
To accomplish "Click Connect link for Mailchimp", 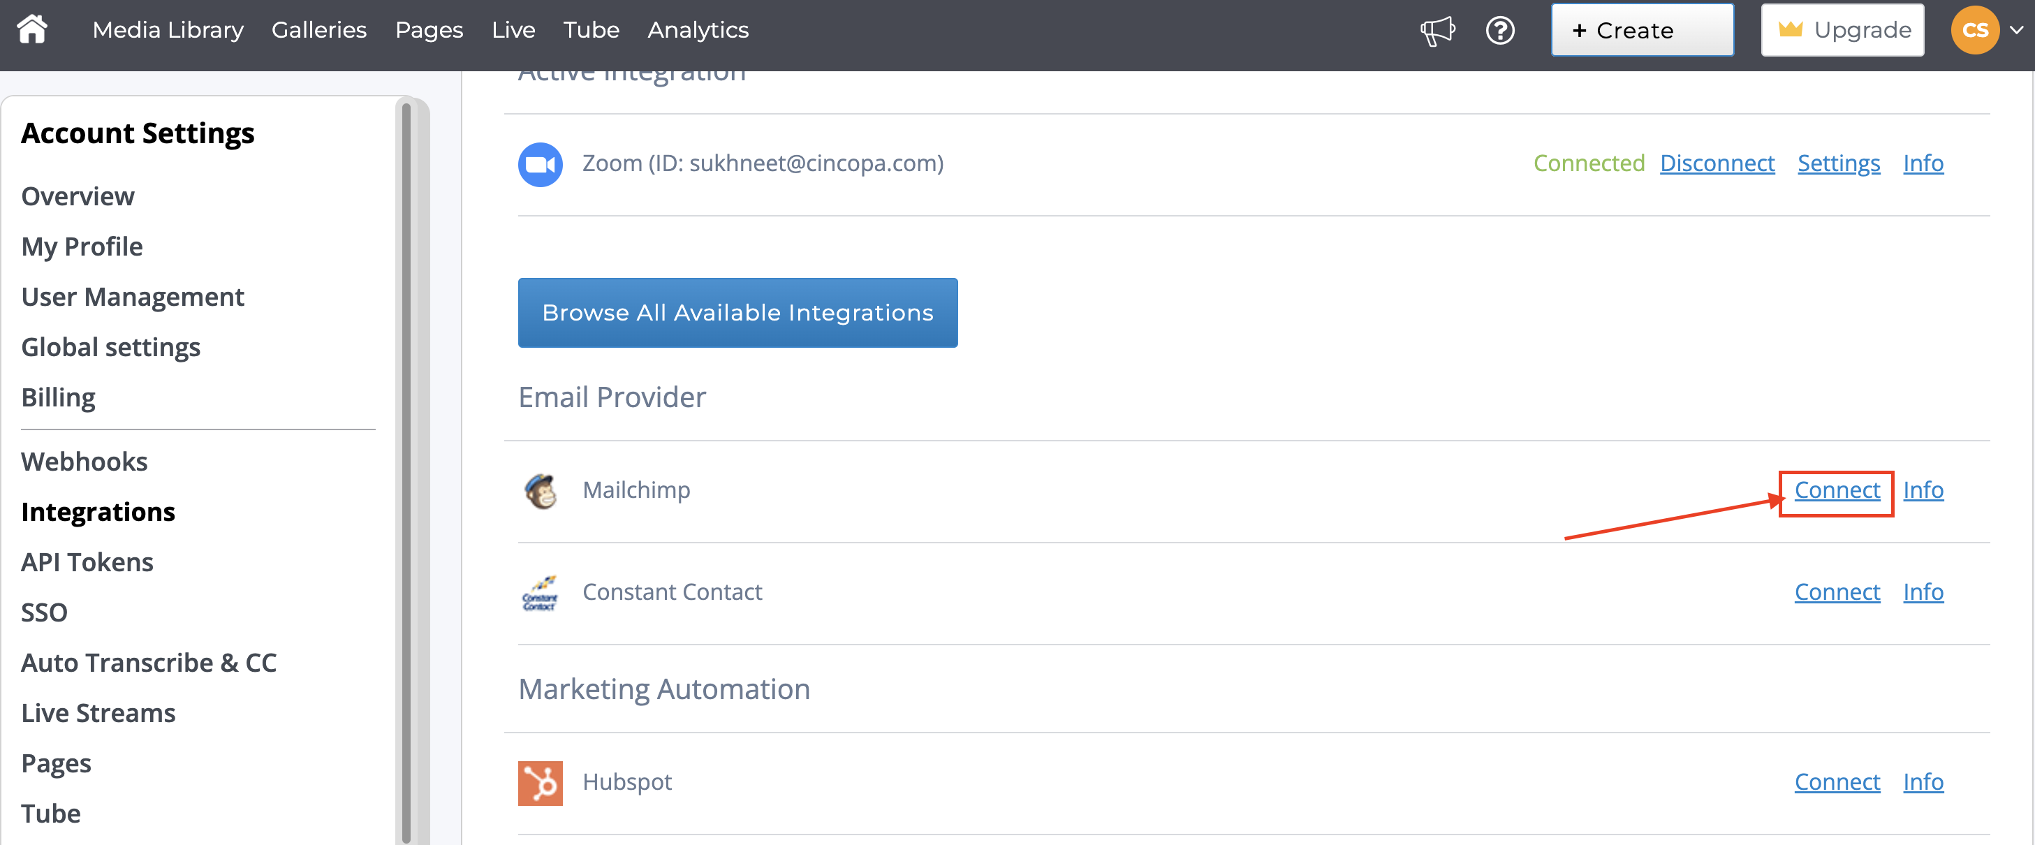I will pyautogui.click(x=1836, y=490).
